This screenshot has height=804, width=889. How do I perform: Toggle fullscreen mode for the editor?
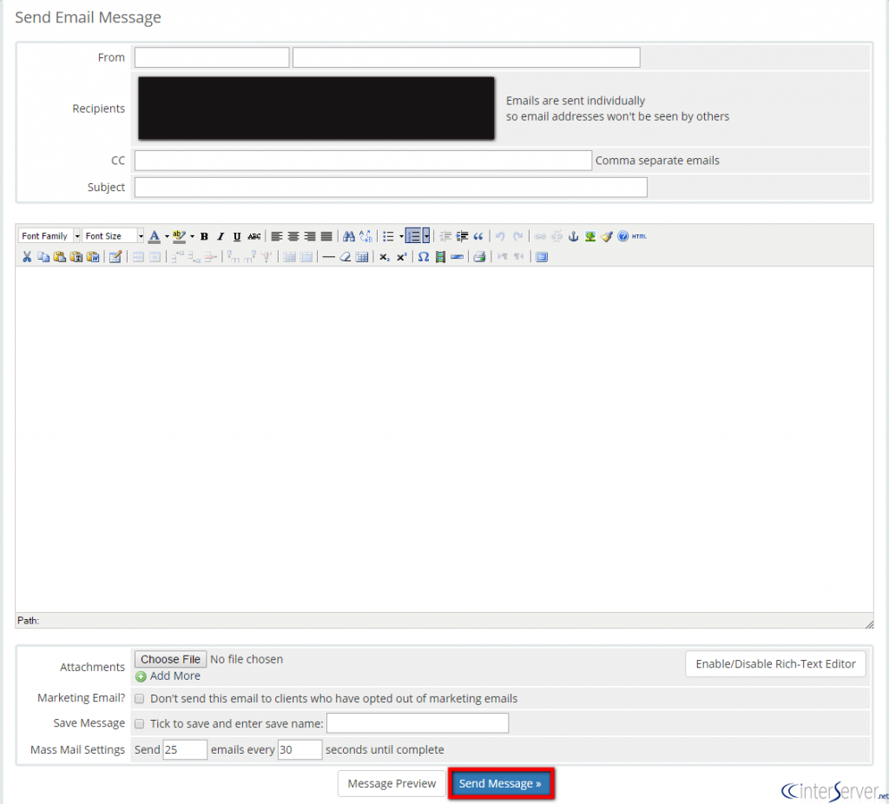543,256
